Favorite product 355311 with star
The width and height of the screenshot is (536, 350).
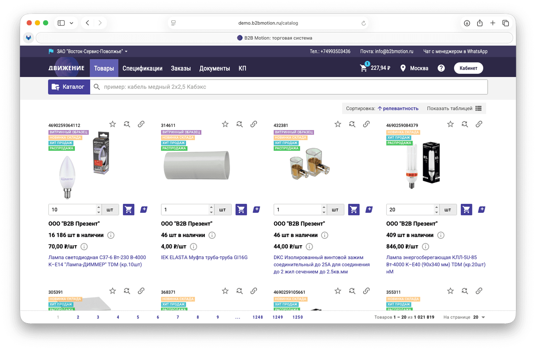(451, 291)
